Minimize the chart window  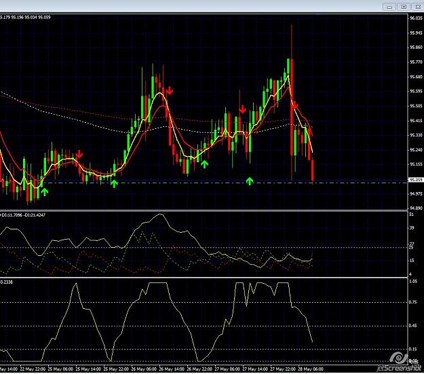(x=389, y=7)
